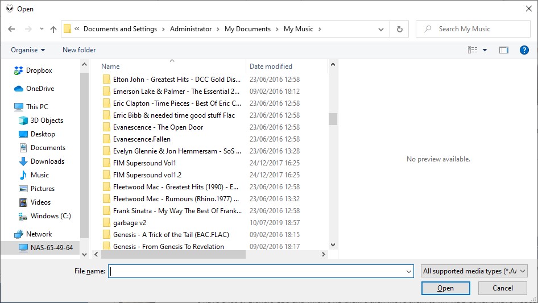Click 23/06/2016 13:28 date of Evelyn Glennie
Viewport: 538px width, 303px height.
pyautogui.click(x=275, y=151)
